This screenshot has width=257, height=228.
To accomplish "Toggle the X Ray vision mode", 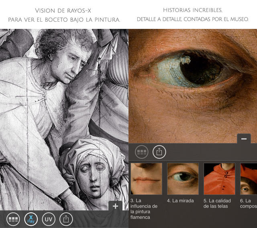I will click(31, 219).
